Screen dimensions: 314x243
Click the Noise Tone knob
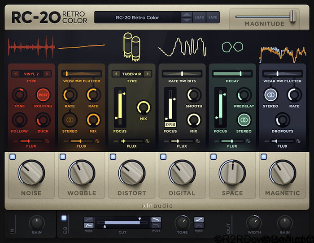pyautogui.click(x=19, y=95)
